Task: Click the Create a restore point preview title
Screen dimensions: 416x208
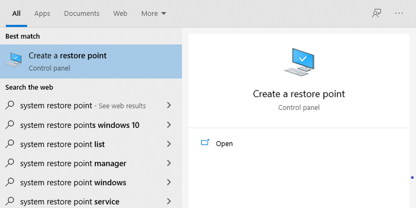Action: (299, 94)
